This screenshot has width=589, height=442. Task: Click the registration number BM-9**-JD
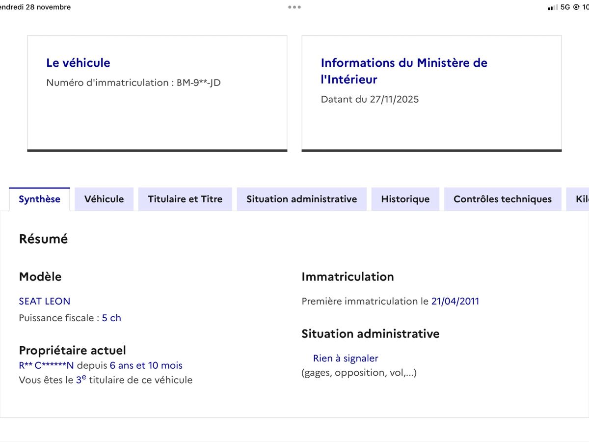(199, 83)
